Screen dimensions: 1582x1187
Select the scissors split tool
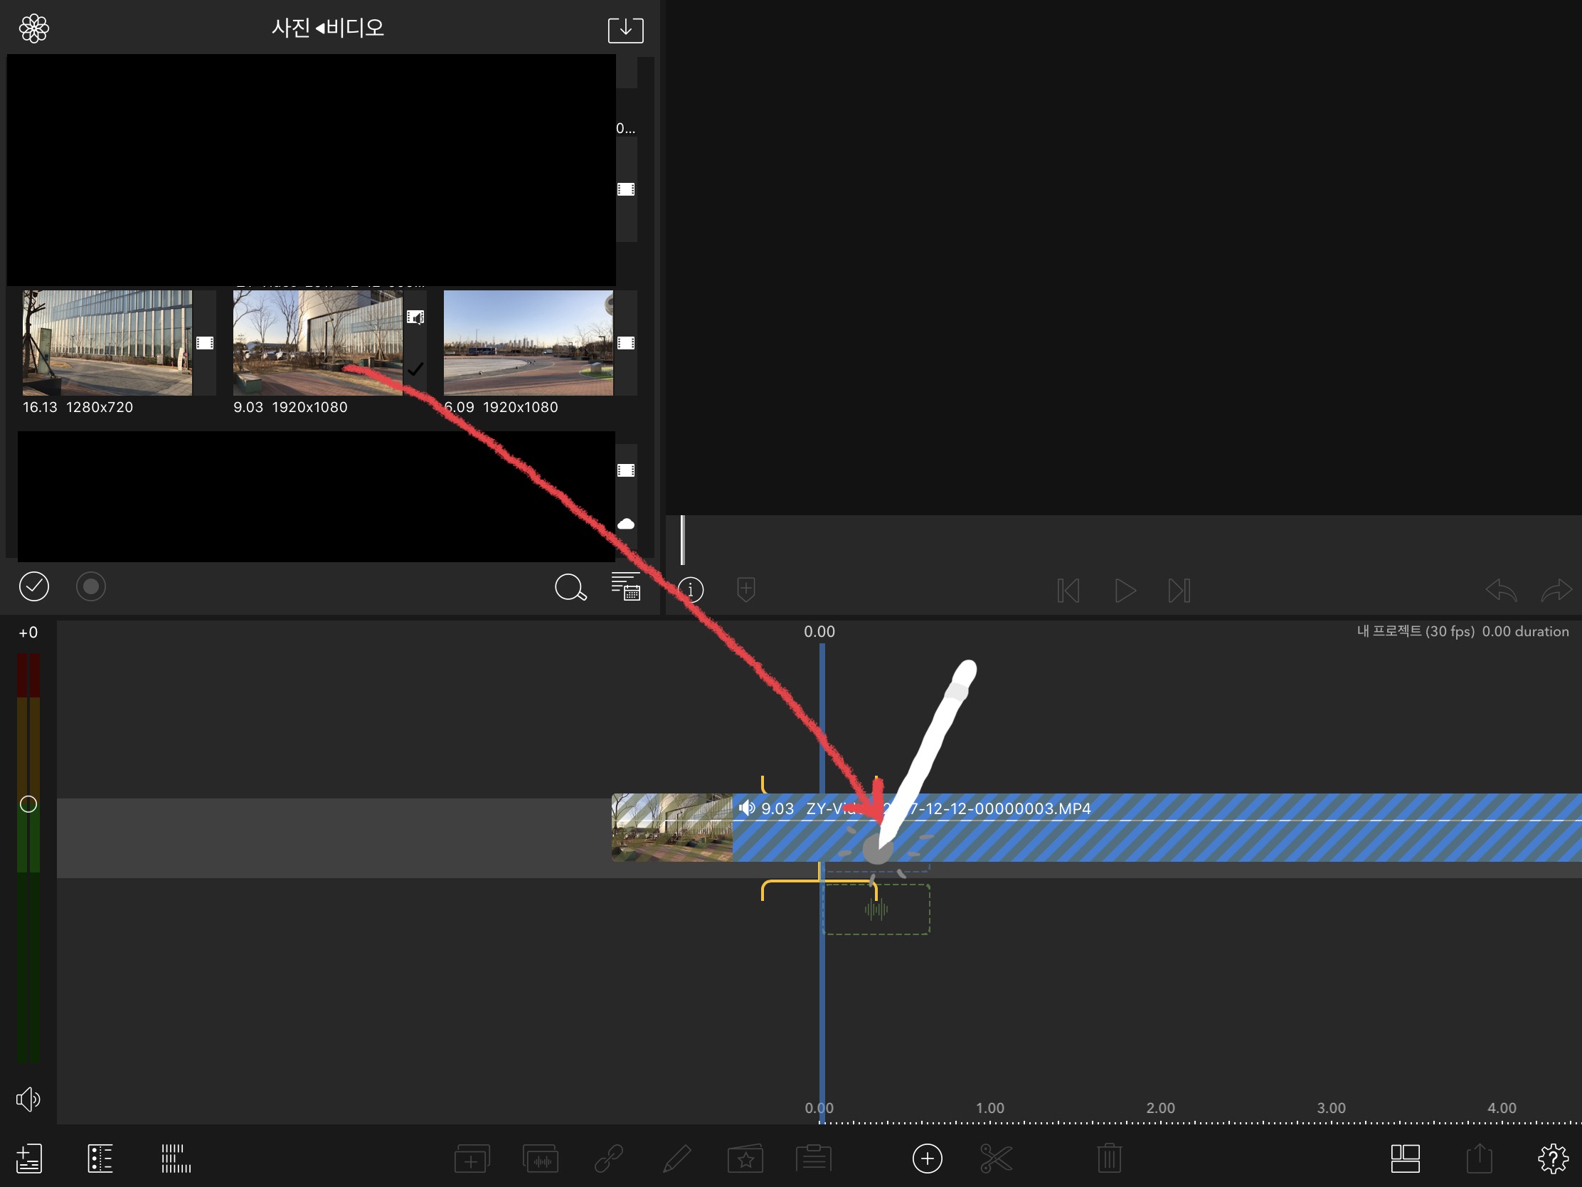996,1159
